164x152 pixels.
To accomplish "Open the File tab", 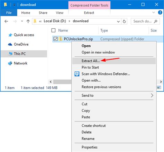I will (9, 13).
